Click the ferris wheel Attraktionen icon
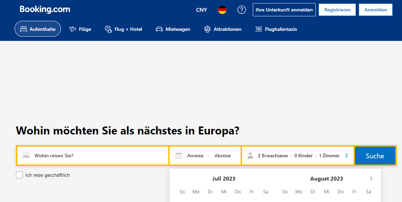Image resolution: width=402 pixels, height=202 pixels. [207, 29]
